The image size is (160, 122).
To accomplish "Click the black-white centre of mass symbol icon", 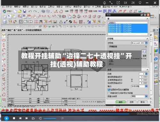I will 70,22.
